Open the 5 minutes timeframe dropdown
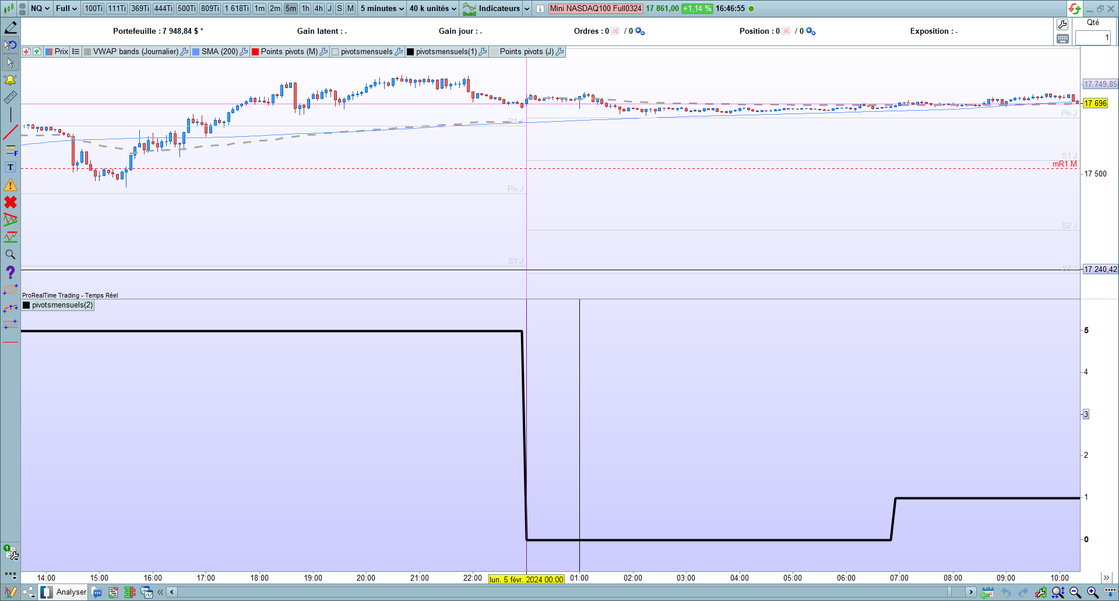The width and height of the screenshot is (1119, 601). point(382,9)
